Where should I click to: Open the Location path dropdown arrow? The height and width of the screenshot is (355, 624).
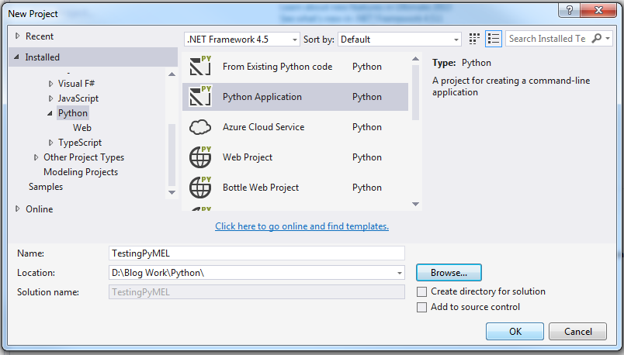(x=399, y=273)
